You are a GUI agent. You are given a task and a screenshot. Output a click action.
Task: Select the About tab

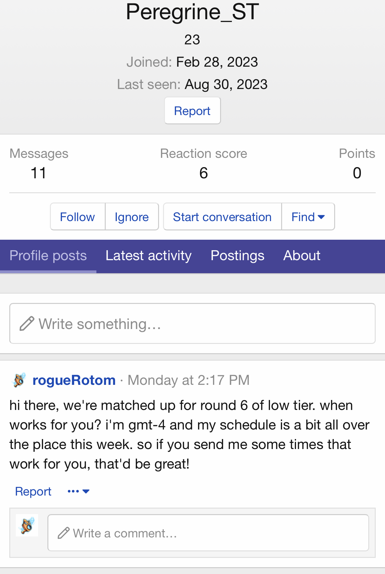(x=302, y=256)
